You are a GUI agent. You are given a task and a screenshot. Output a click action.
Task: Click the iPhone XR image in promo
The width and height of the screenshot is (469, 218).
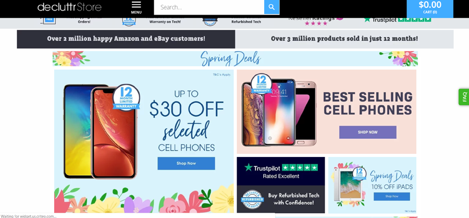tap(114, 132)
